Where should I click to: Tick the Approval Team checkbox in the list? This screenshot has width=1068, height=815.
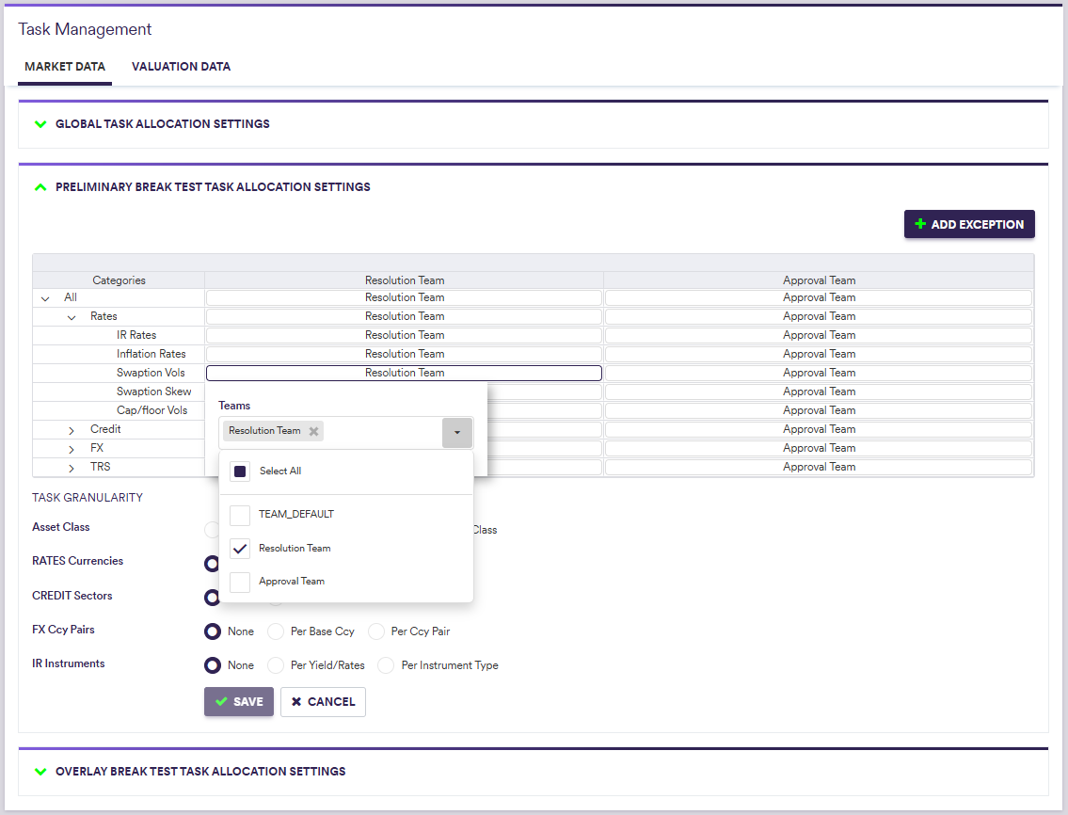coord(240,582)
